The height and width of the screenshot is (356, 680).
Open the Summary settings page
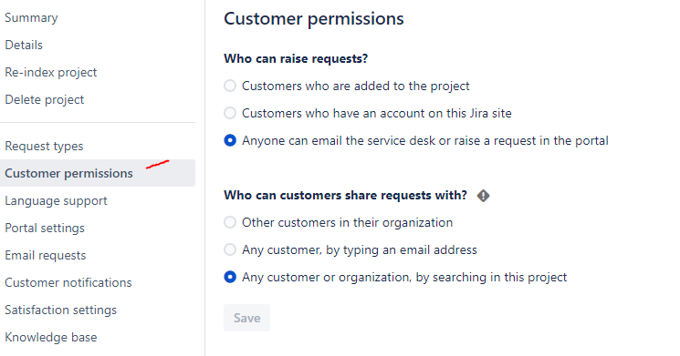point(31,17)
